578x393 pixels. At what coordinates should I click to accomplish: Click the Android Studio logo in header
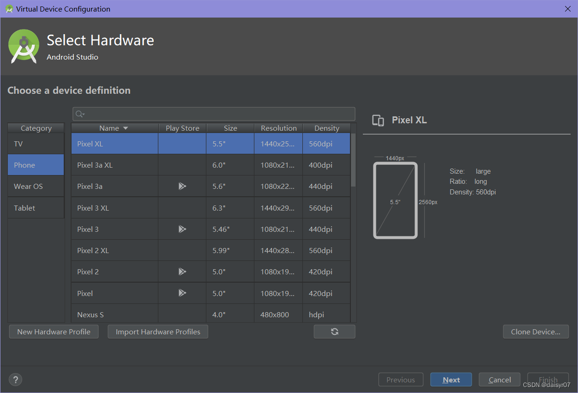click(24, 46)
